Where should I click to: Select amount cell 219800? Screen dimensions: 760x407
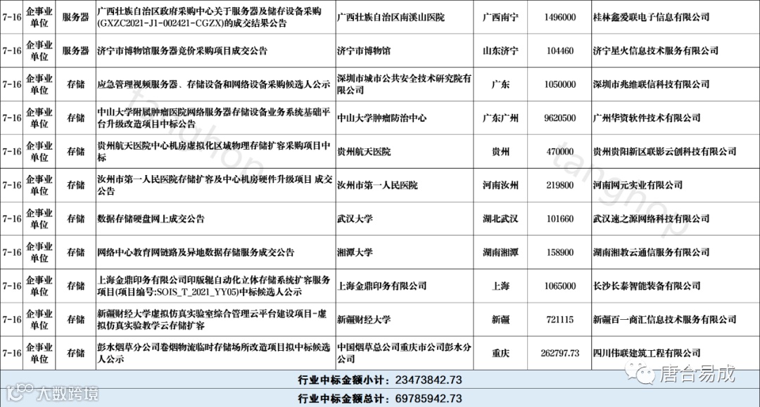point(560,186)
